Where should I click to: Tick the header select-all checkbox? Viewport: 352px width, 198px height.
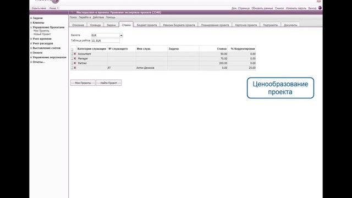(72, 50)
